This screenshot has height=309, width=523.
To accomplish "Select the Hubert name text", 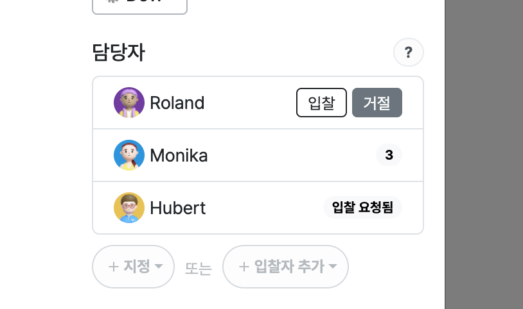I will coord(178,208).
